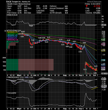The width and height of the screenshot is (108, 110).
Task: Click the Friday 4-Oct-2019 date
Action: (93, 4)
